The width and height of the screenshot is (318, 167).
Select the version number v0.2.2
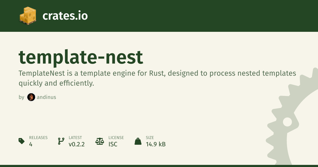(x=77, y=144)
